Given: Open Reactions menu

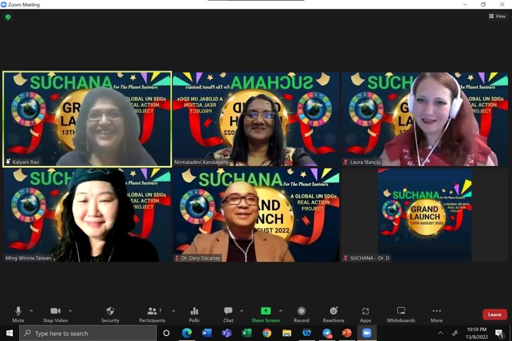Looking at the screenshot, I should pyautogui.click(x=333, y=314).
